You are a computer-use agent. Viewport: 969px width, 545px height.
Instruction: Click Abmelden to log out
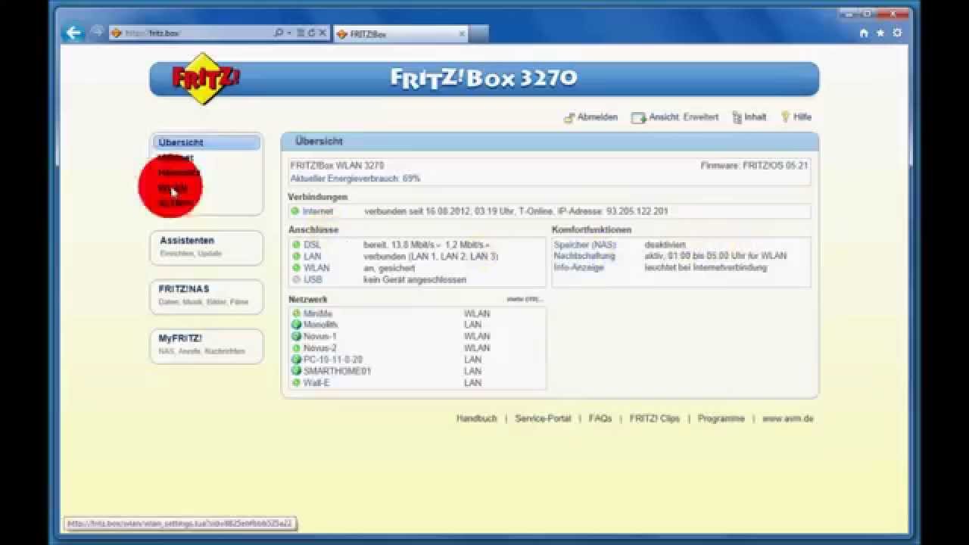click(597, 117)
